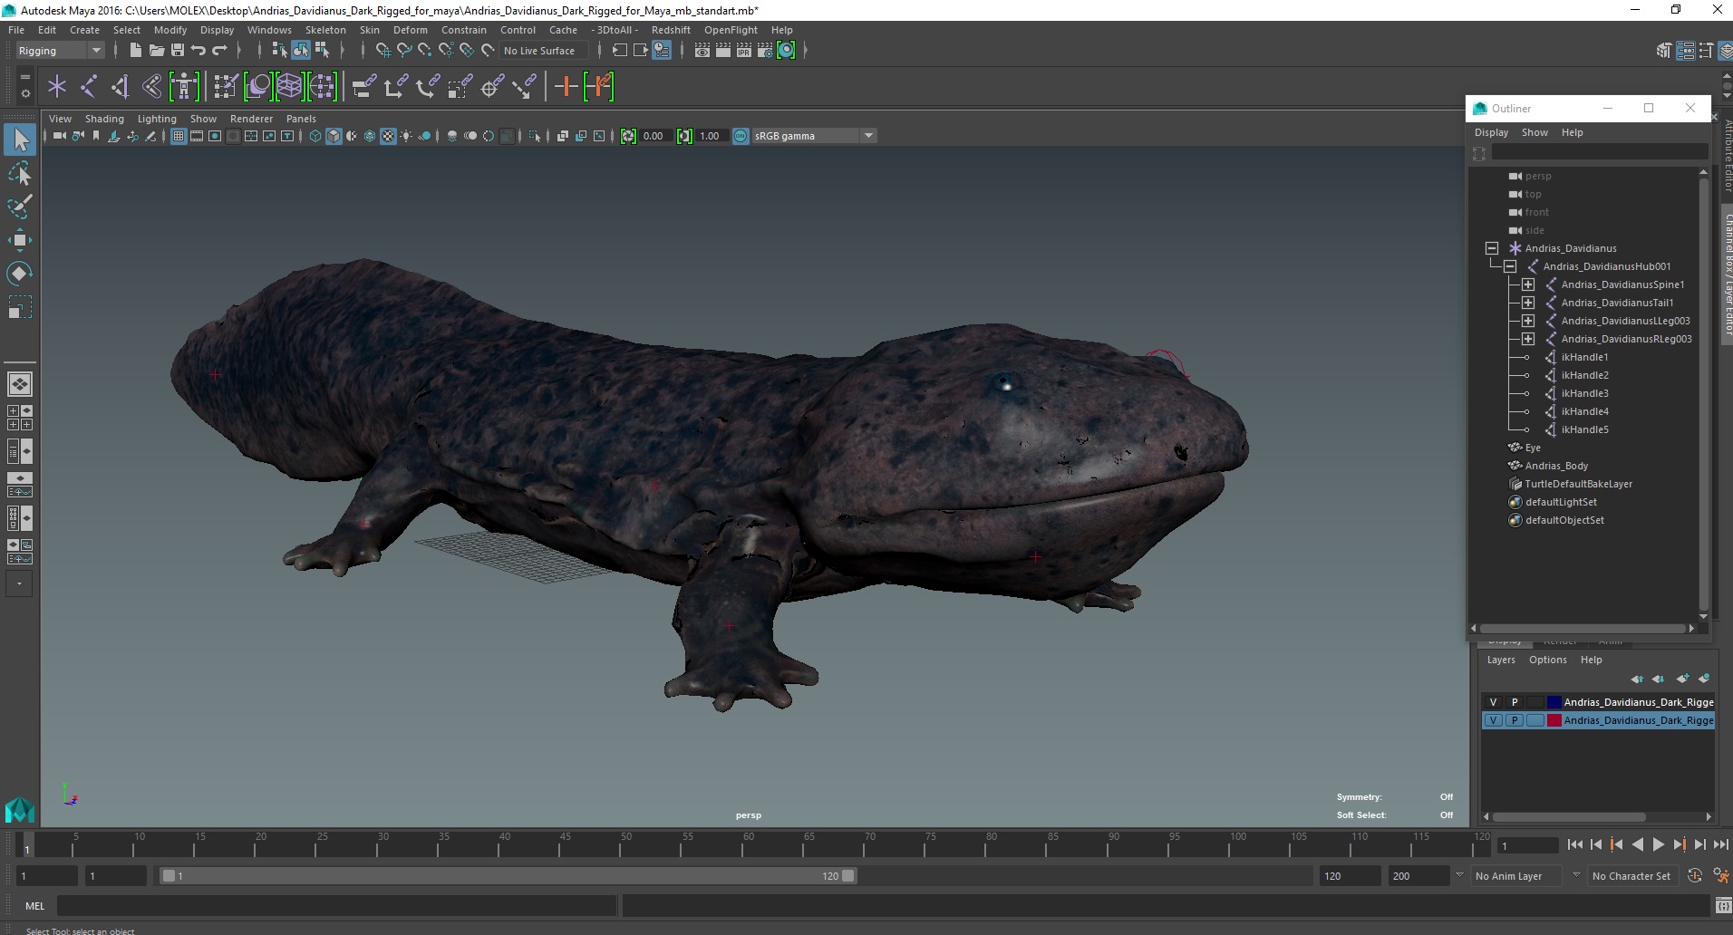
Task: Click the Redo arrow icon
Action: (x=219, y=51)
